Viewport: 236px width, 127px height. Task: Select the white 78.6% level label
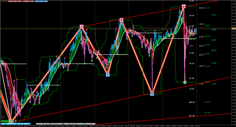[192, 89]
